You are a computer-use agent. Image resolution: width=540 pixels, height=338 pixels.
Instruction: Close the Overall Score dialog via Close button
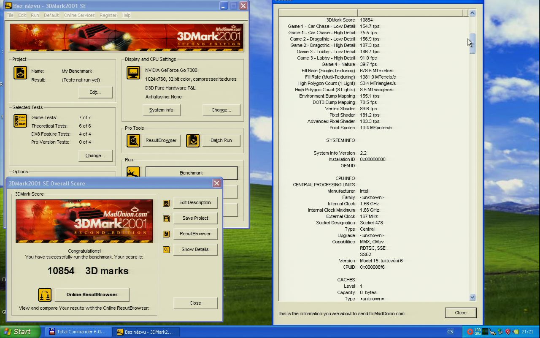[x=195, y=303]
